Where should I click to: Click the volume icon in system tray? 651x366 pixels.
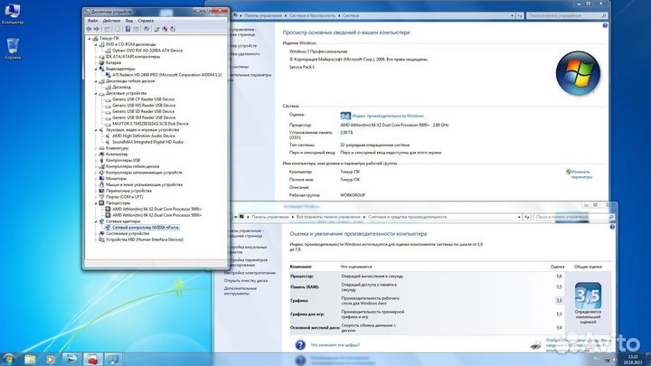pyautogui.click(x=615, y=360)
